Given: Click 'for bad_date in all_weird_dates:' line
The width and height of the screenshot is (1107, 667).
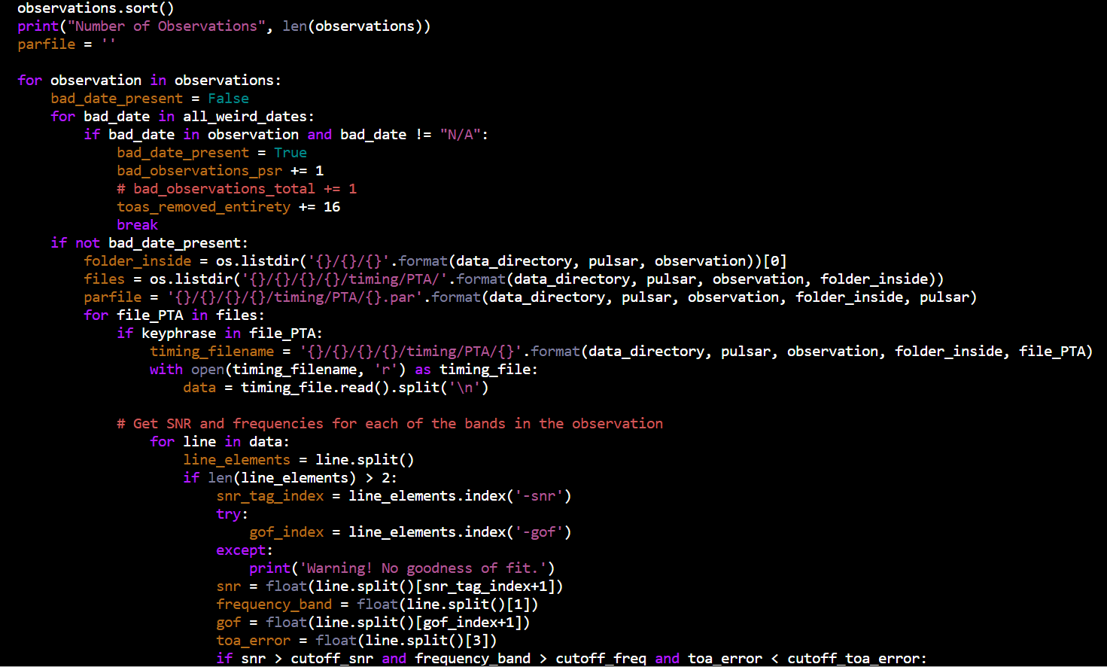Looking at the screenshot, I should click(x=182, y=117).
